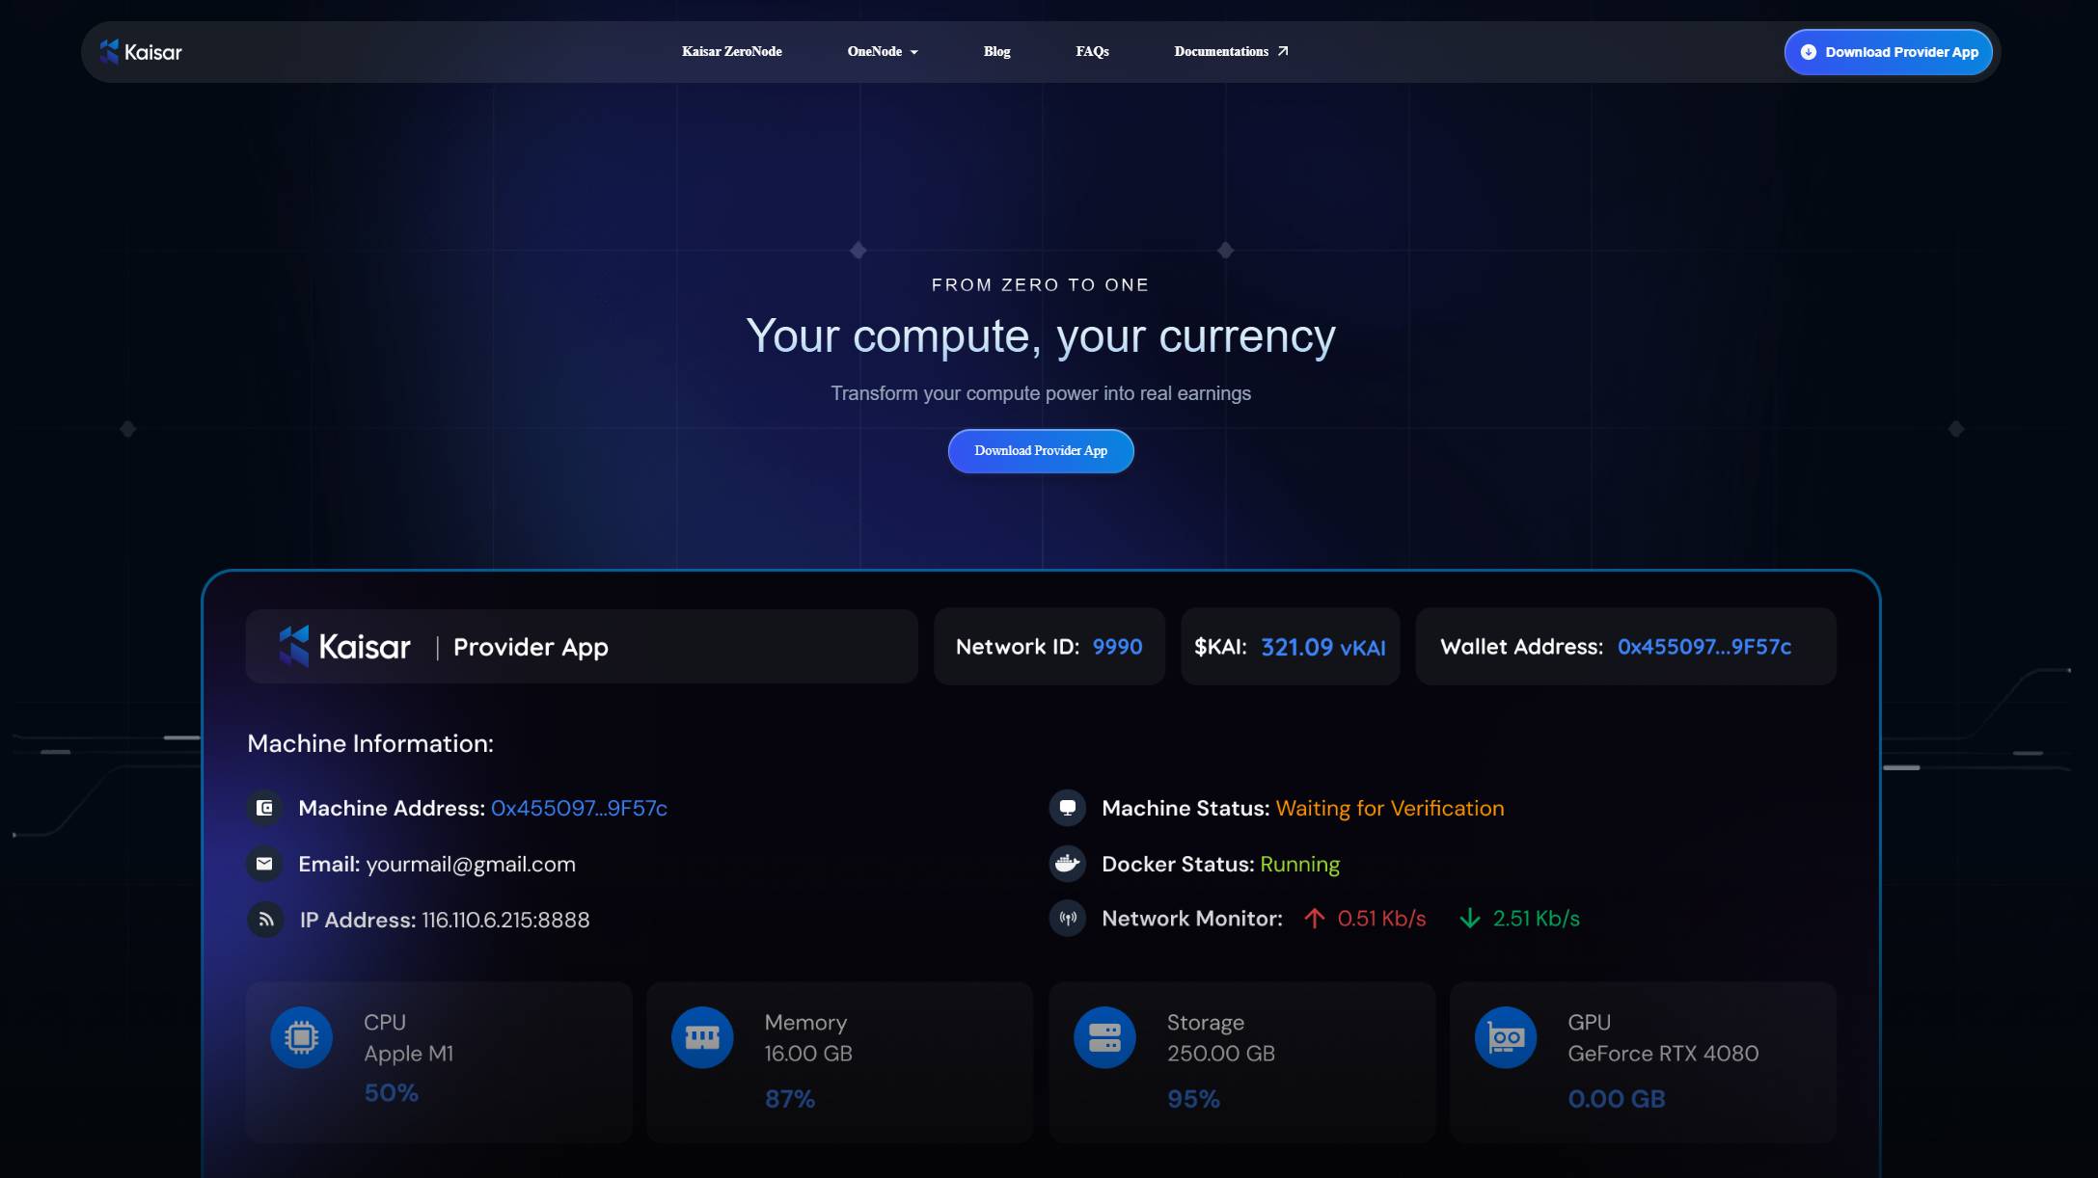Image resolution: width=2098 pixels, height=1178 pixels.
Task: Click the antenna Network Monitor icon
Action: [1068, 919]
